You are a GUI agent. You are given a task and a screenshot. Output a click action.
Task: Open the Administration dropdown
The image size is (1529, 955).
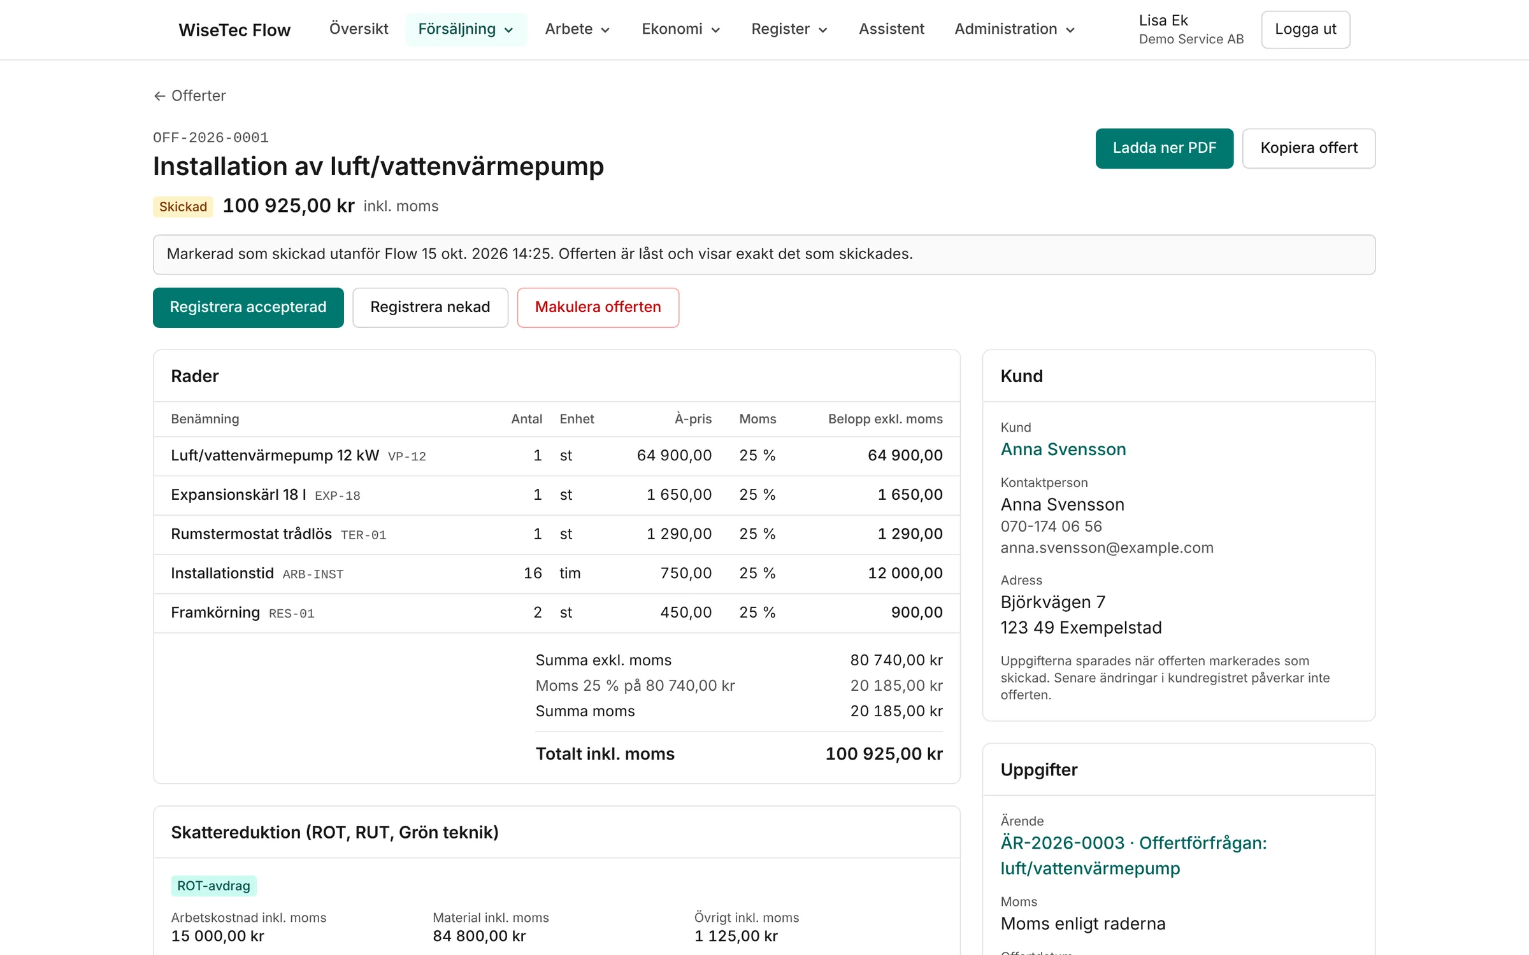[1014, 29]
